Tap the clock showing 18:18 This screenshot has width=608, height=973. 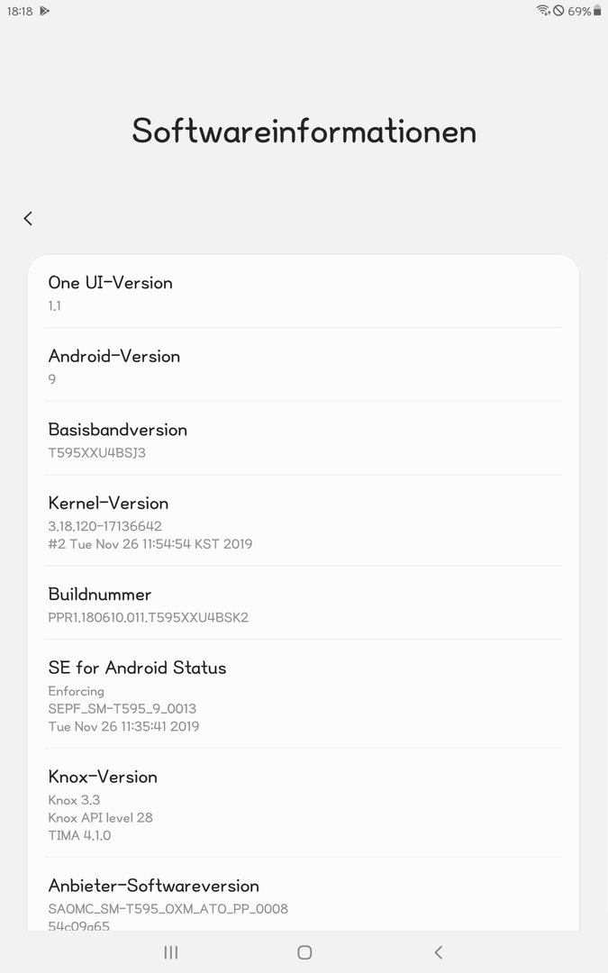pos(20,11)
